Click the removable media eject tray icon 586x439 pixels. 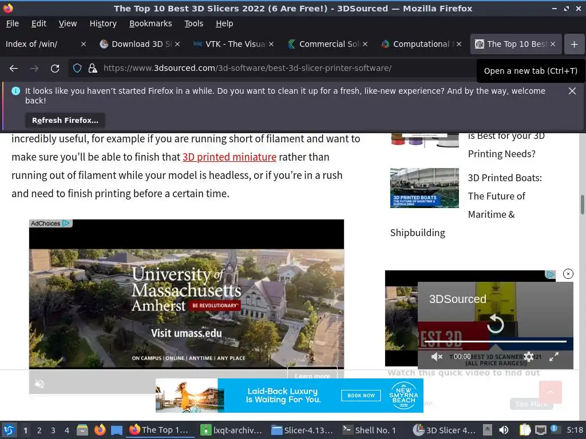tap(488, 430)
